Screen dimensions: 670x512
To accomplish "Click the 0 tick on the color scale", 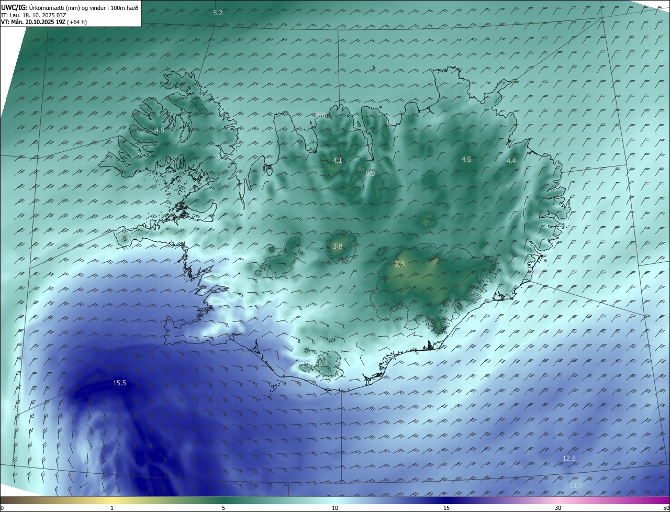I will point(2,508).
